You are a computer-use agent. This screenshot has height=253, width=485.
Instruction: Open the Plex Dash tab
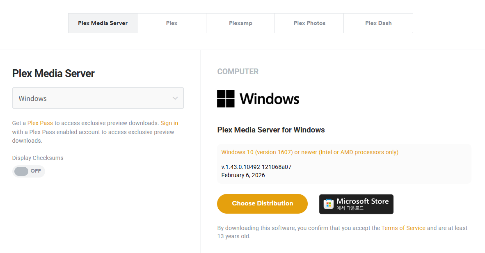378,23
